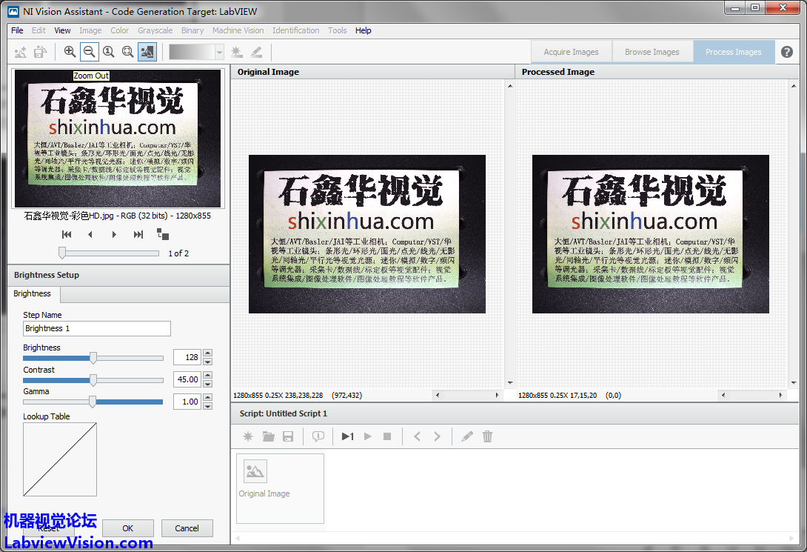Open the File menu
The height and width of the screenshot is (552, 807).
pyautogui.click(x=17, y=30)
